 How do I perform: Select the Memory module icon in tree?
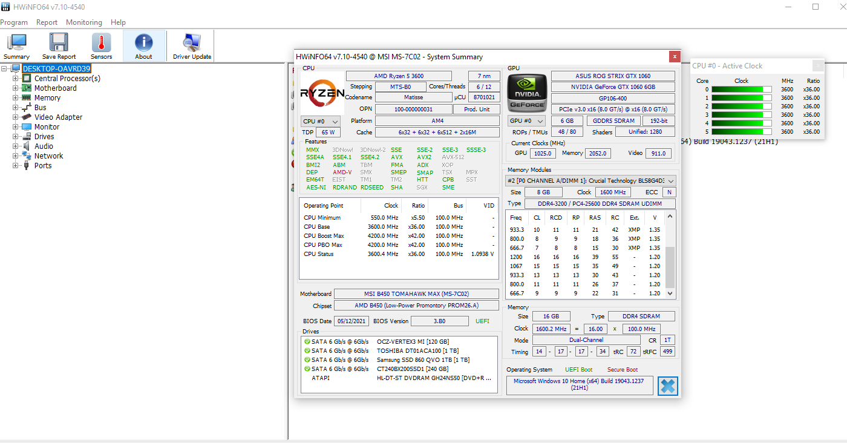pyautogui.click(x=27, y=97)
